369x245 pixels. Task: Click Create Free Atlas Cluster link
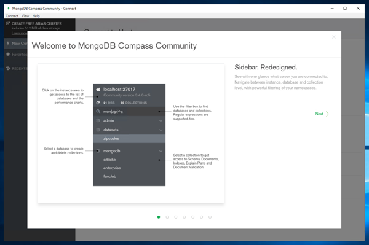coord(37,23)
